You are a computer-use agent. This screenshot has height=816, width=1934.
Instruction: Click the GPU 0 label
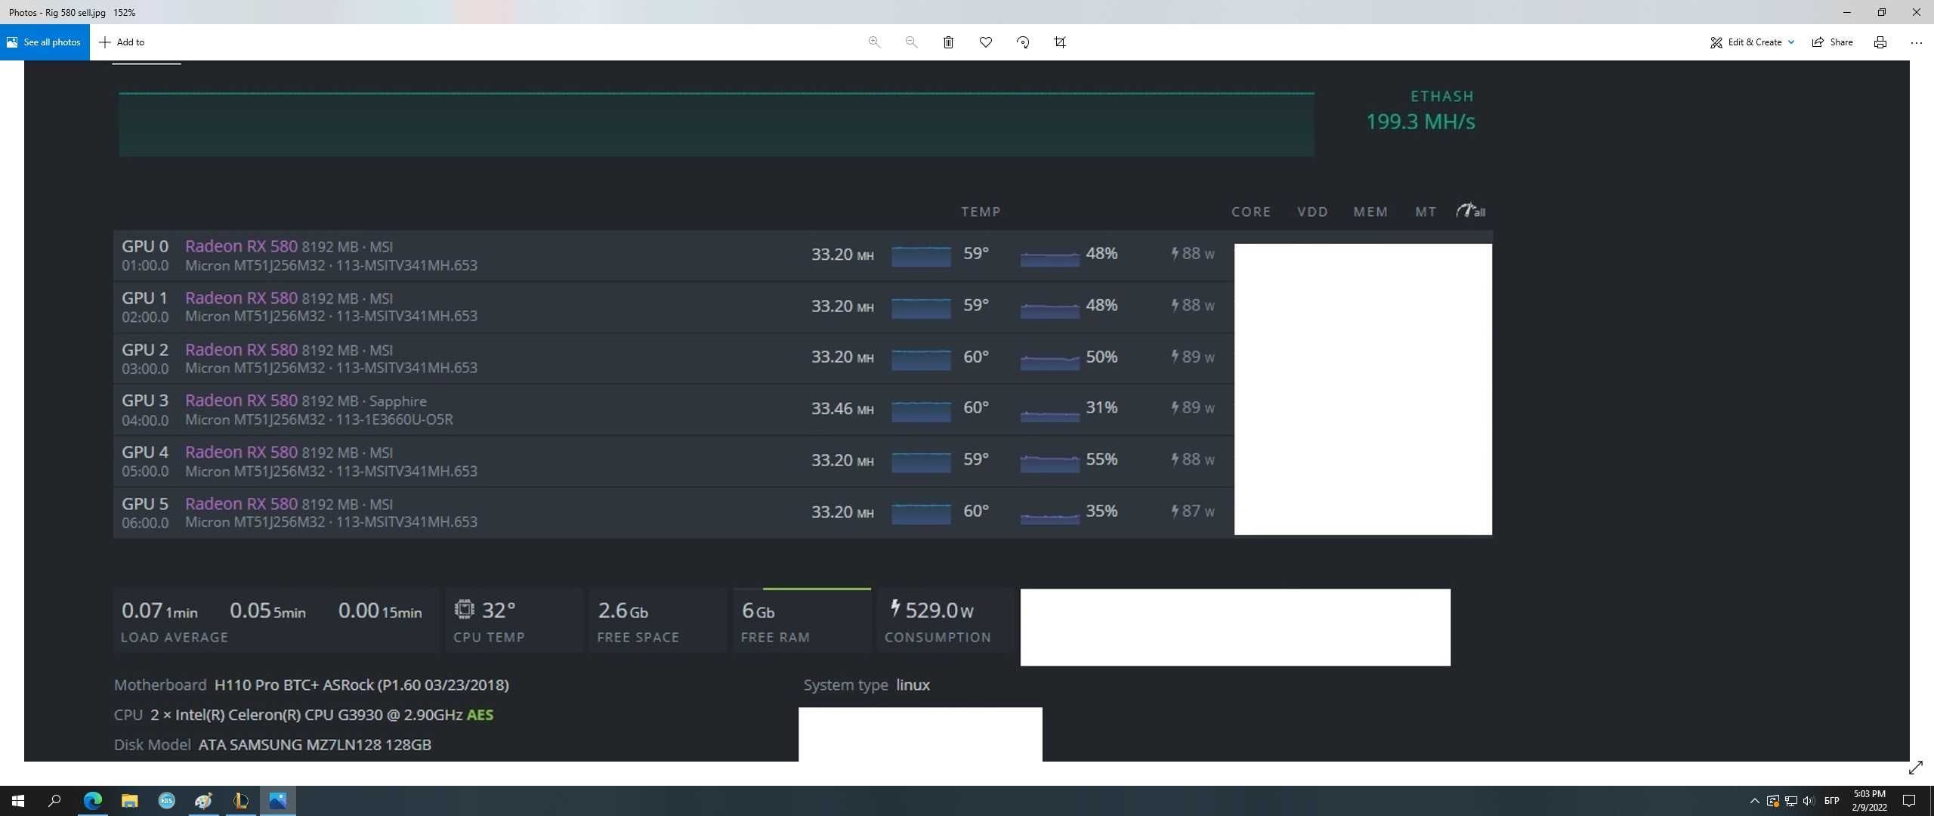[x=145, y=246]
